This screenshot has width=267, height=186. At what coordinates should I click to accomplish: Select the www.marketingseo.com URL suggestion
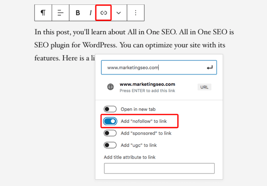click(x=159, y=87)
